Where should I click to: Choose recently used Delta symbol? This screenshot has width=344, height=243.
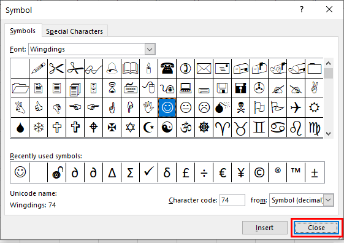point(112,172)
